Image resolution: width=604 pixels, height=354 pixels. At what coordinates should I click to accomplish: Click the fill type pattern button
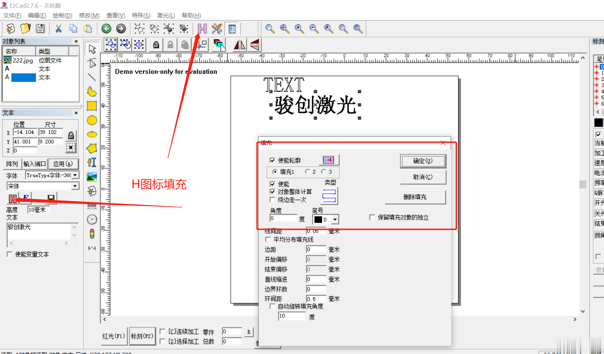(329, 196)
